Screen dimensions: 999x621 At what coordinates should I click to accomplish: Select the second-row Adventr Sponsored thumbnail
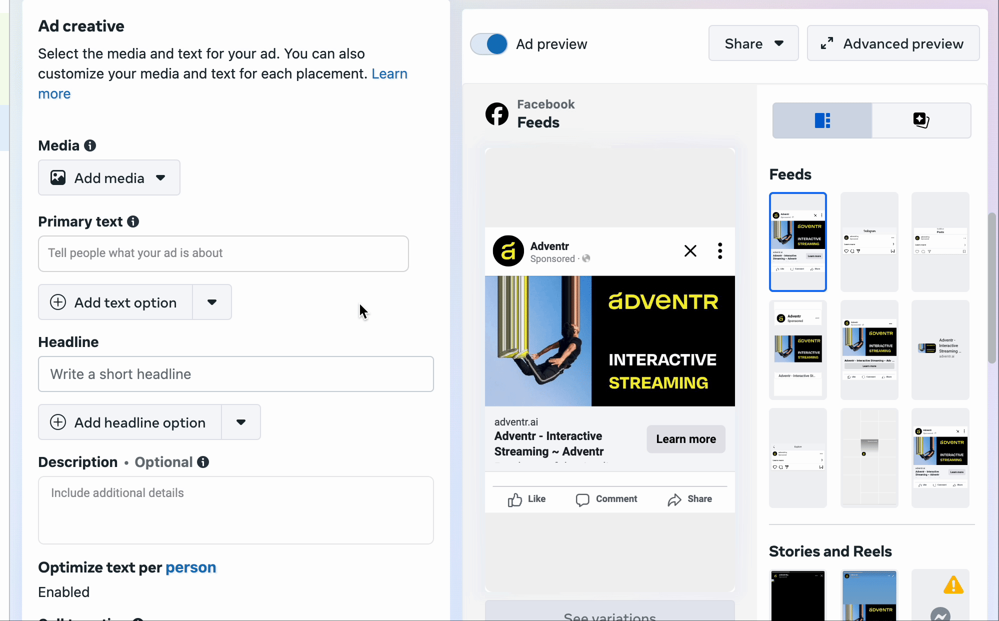798,350
